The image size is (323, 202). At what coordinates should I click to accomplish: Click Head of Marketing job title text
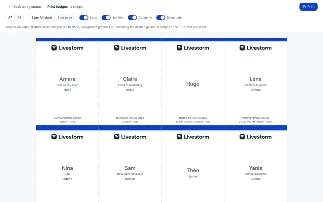pyautogui.click(x=130, y=85)
